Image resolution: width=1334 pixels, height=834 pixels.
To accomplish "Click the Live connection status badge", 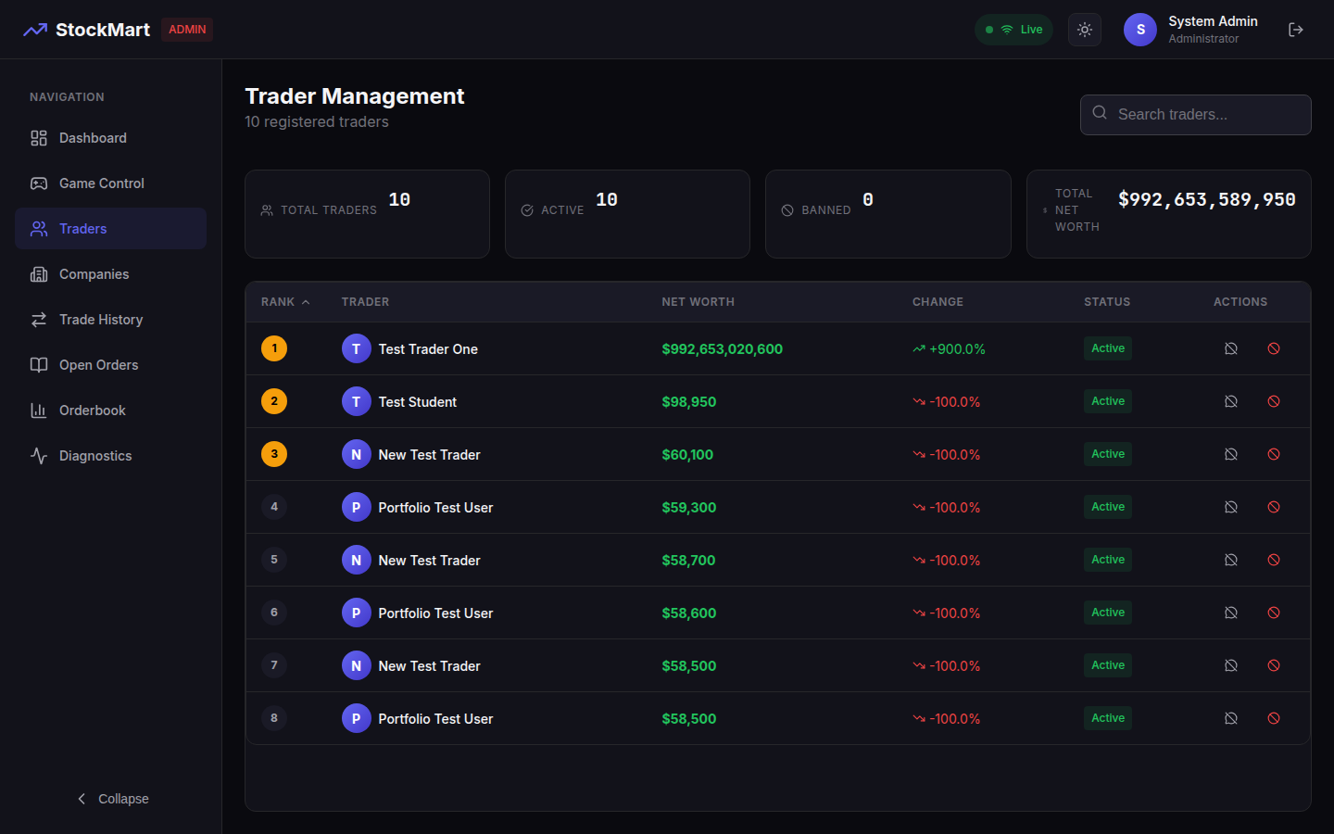I will coord(1013,29).
